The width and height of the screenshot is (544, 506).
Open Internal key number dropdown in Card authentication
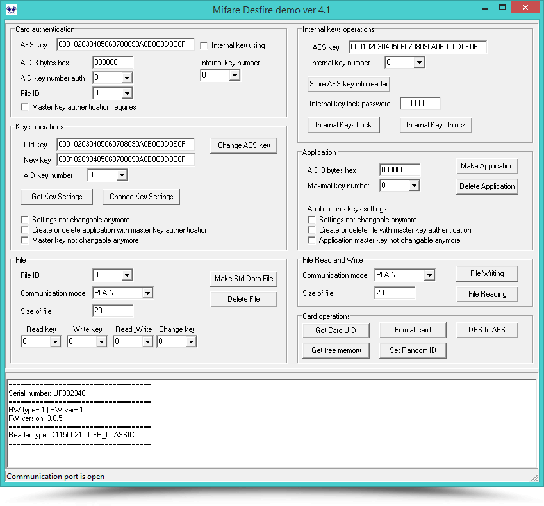[x=235, y=75]
